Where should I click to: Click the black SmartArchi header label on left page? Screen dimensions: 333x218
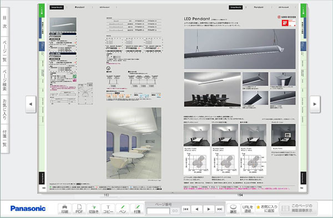[57, 7]
